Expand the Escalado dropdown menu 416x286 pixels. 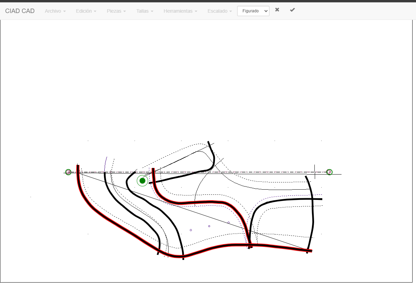[x=220, y=11]
